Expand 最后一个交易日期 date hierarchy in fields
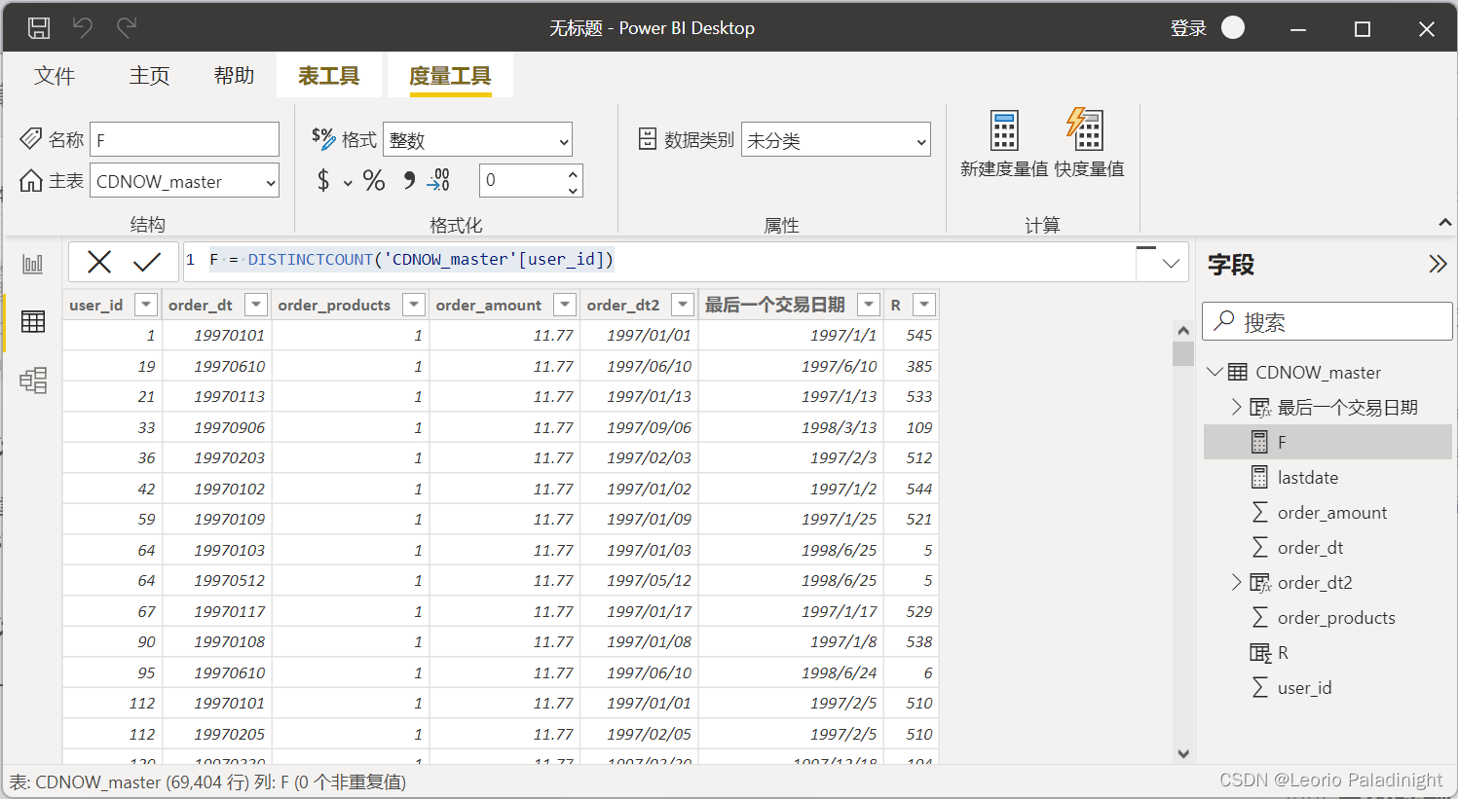The width and height of the screenshot is (1458, 799). (1236, 407)
